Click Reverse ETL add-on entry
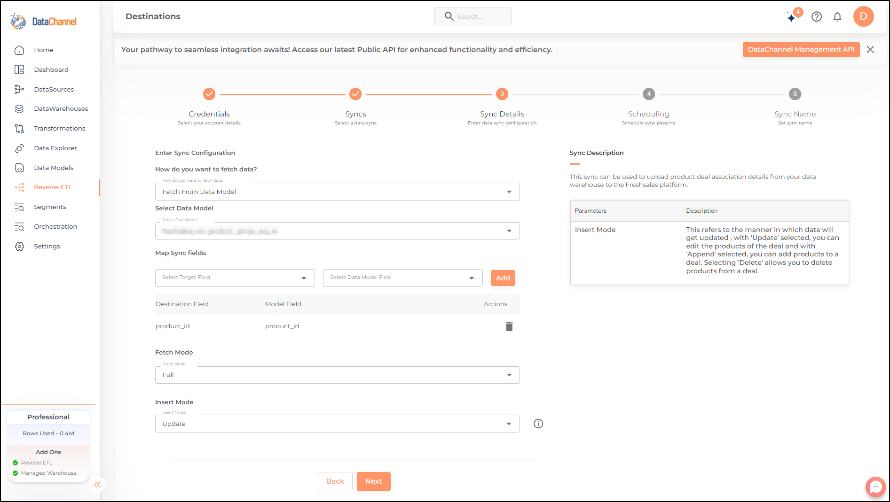 click(32, 463)
